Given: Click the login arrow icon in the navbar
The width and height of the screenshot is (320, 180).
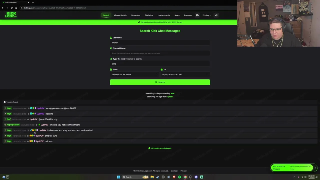Looking at the screenshot, I should [x=216, y=15].
